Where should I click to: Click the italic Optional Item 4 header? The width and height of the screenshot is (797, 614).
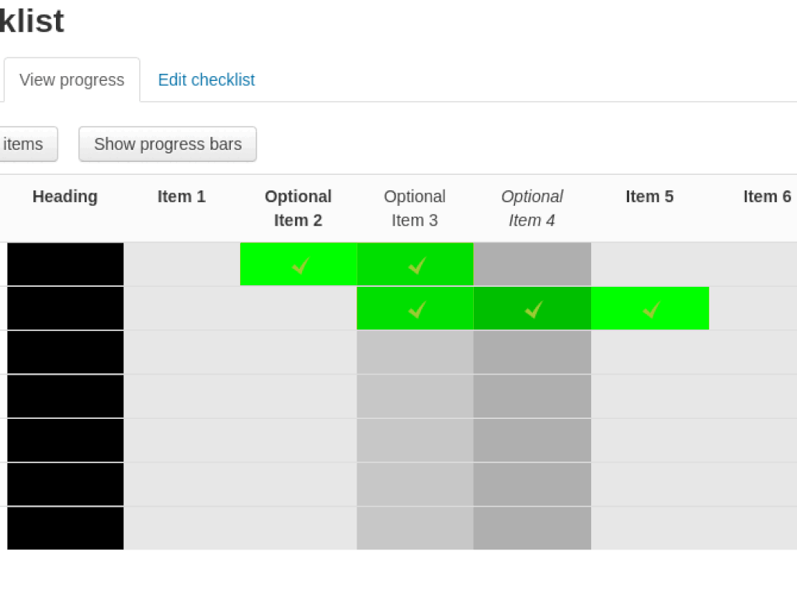tap(531, 208)
